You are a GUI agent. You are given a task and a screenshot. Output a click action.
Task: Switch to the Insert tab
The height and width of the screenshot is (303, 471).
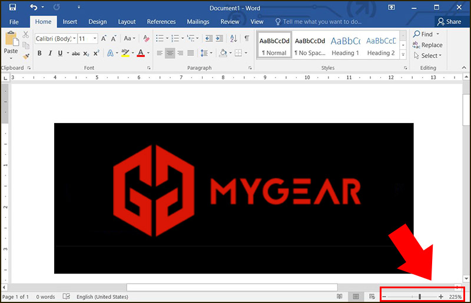pos(69,22)
